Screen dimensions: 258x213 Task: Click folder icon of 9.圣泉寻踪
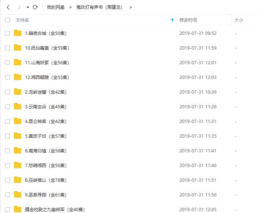tap(18, 194)
